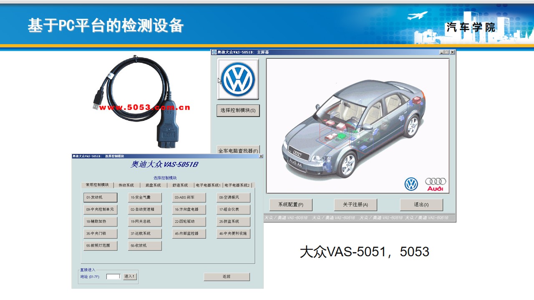
Task: Click the 进入! button
Action: click(x=130, y=276)
